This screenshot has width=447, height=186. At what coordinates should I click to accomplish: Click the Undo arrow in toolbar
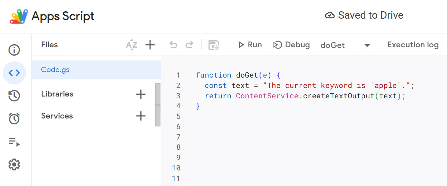tap(173, 45)
